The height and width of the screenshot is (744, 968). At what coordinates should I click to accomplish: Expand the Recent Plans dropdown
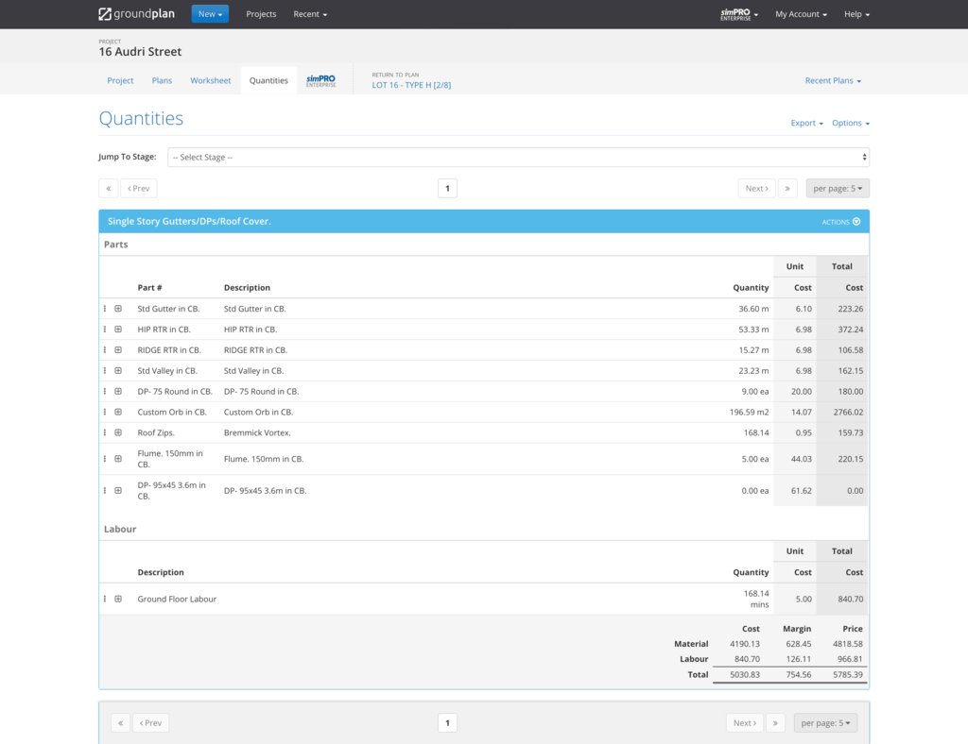[x=833, y=80]
